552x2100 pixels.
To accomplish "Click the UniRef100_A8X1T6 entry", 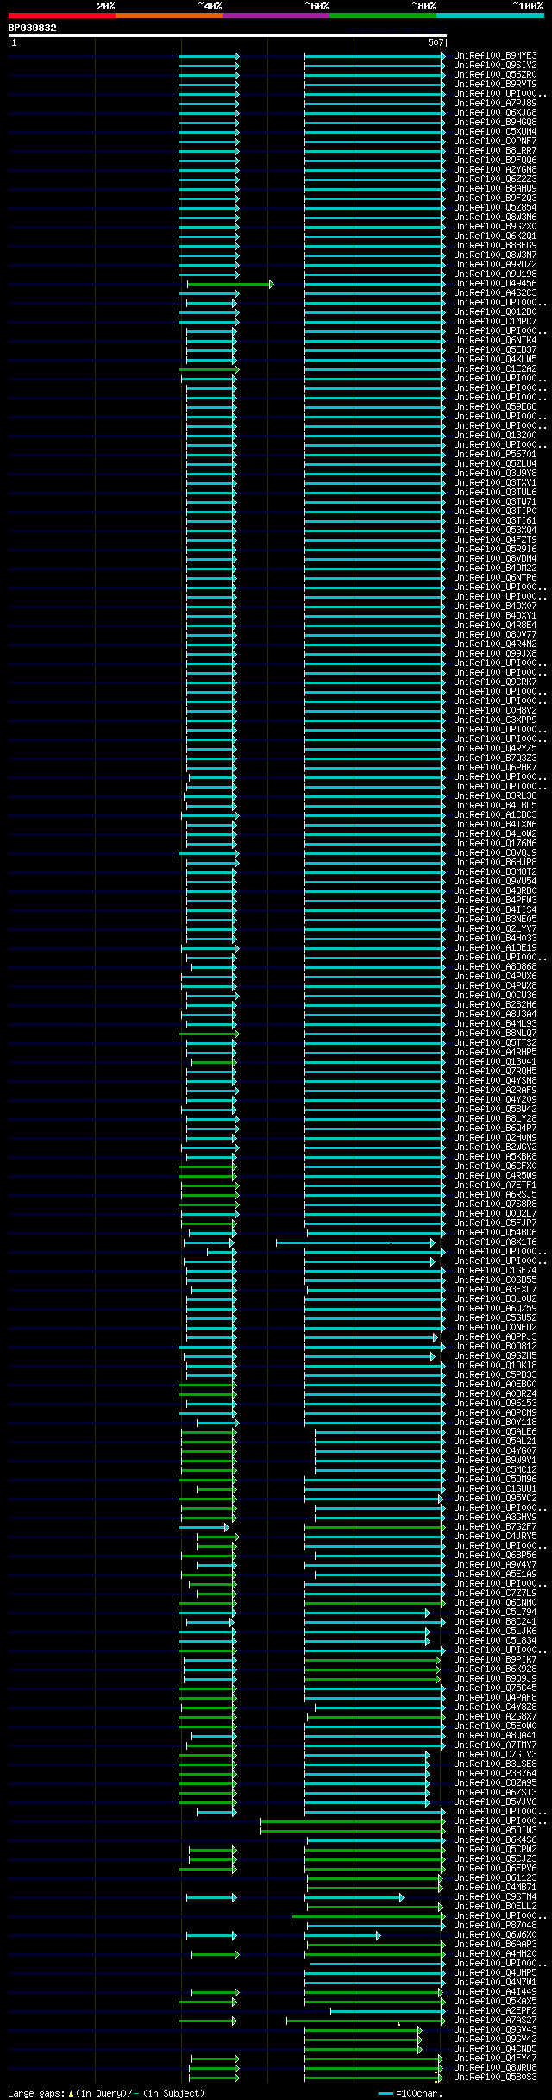I will pyautogui.click(x=495, y=1242).
